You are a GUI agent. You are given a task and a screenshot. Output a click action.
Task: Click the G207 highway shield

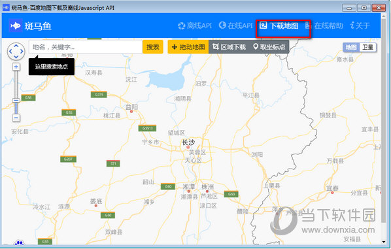68,159
